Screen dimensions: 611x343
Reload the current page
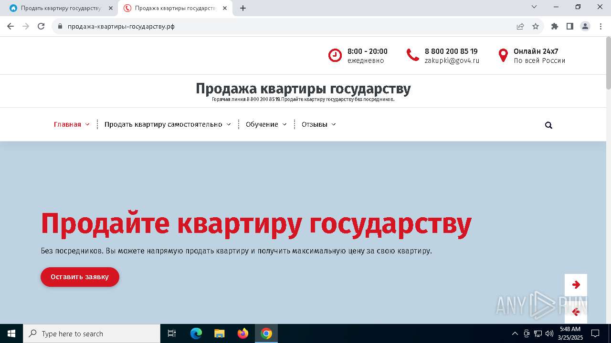click(x=41, y=26)
